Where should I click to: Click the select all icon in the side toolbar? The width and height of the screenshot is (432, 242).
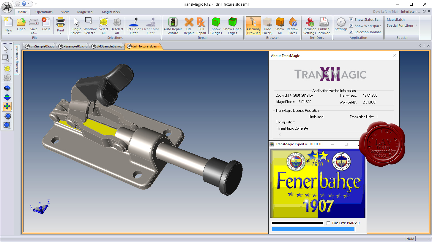click(7, 69)
